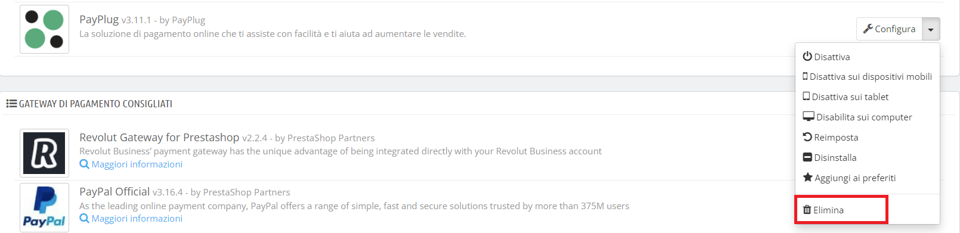Click the PayPlug module title text
Viewport: 960px width, 233px height.
point(99,20)
